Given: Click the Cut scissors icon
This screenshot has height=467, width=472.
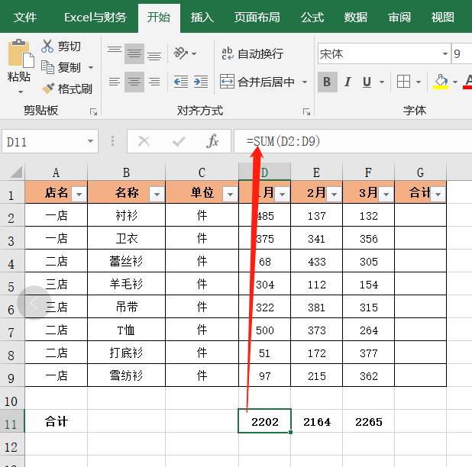Looking at the screenshot, I should (x=47, y=46).
